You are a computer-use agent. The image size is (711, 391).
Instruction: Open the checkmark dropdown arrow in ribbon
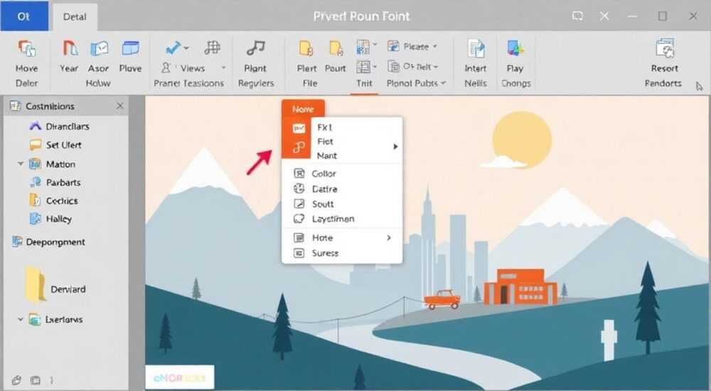(x=186, y=47)
